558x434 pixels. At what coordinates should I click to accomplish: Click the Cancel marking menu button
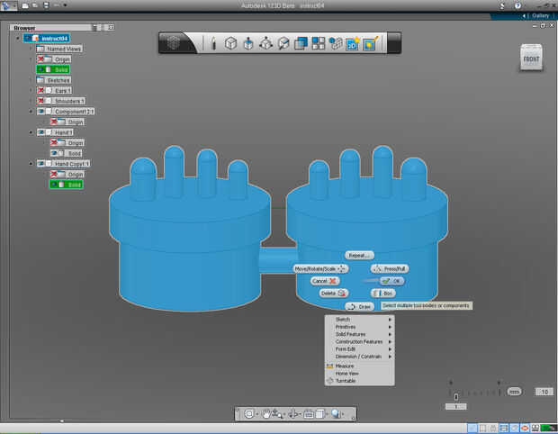click(325, 281)
